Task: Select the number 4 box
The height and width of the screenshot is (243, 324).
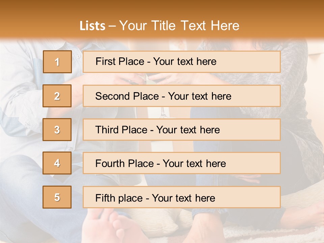Action: 57,163
